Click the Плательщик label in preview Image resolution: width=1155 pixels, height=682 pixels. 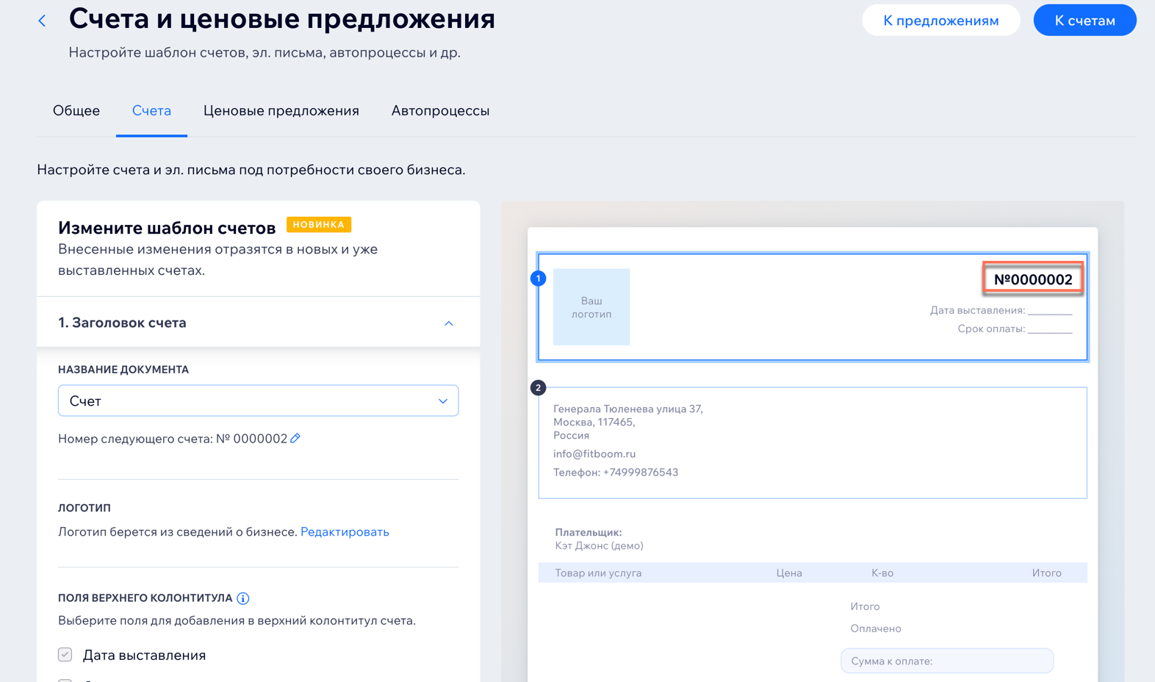pos(589,532)
